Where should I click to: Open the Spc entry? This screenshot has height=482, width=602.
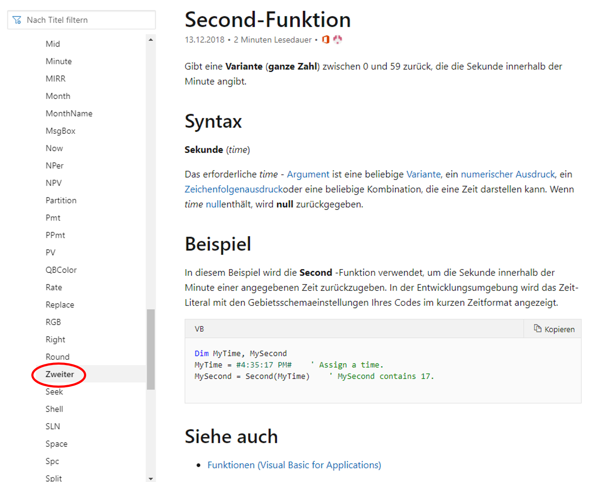tap(52, 461)
